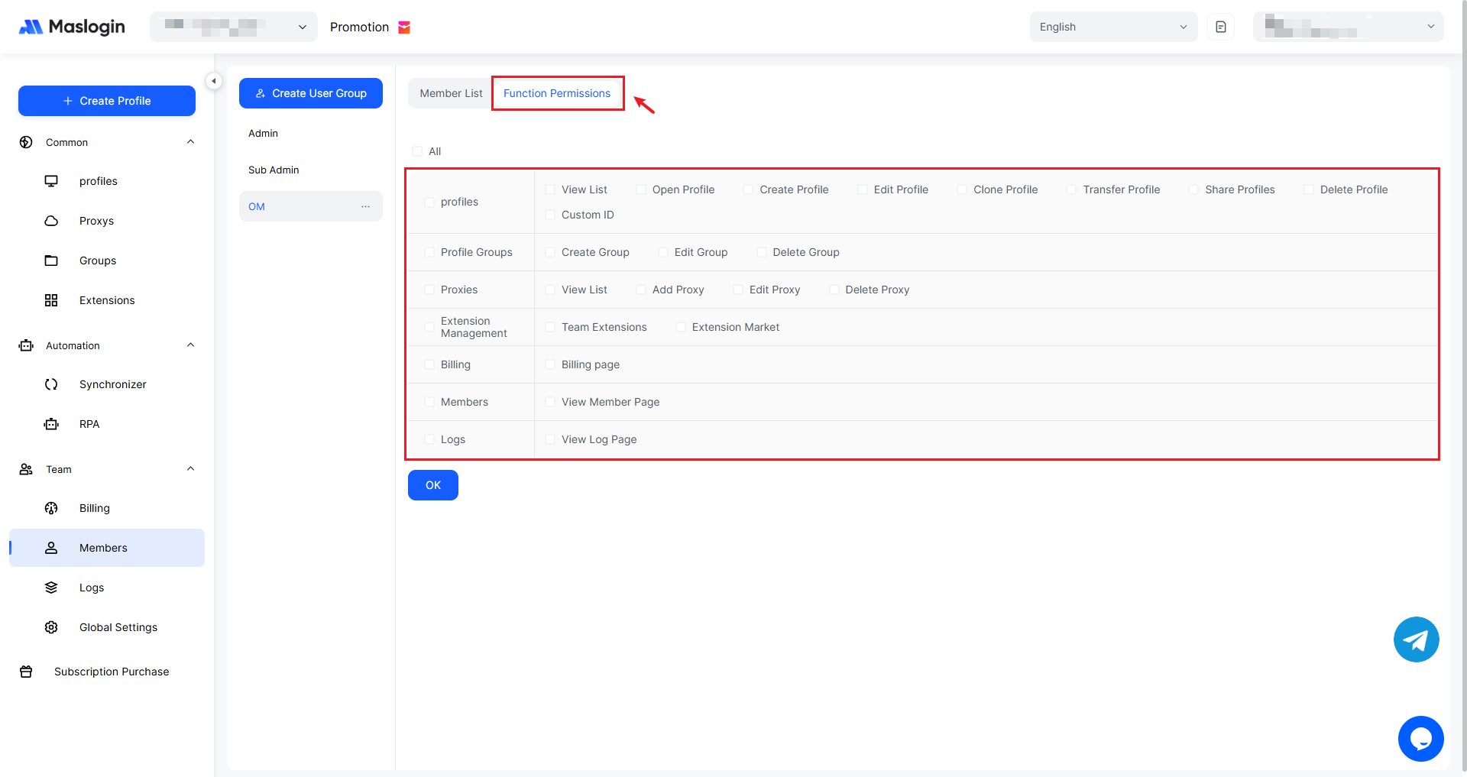Collapse the Automation section
The height and width of the screenshot is (777, 1467).
pyautogui.click(x=190, y=345)
